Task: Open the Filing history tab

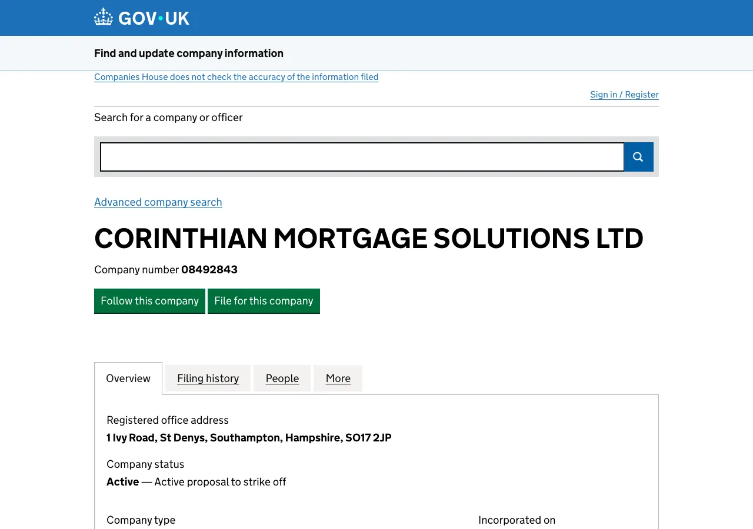Action: [x=208, y=378]
